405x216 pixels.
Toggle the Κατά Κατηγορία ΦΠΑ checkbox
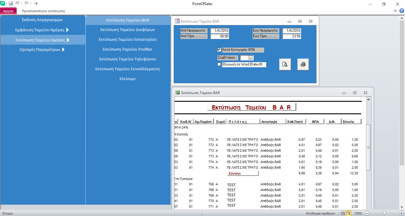click(x=219, y=50)
